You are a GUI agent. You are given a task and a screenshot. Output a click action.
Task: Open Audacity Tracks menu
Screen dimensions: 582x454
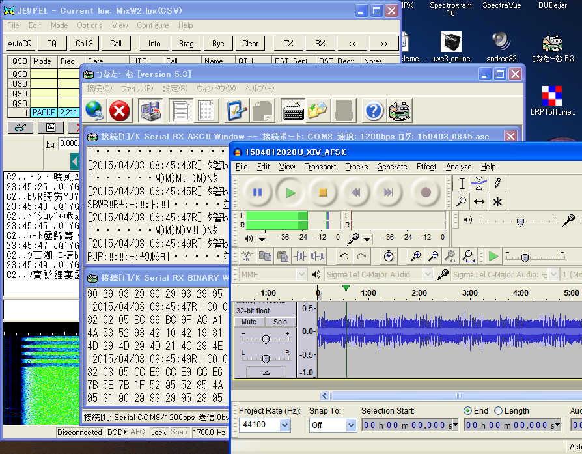pos(357,167)
